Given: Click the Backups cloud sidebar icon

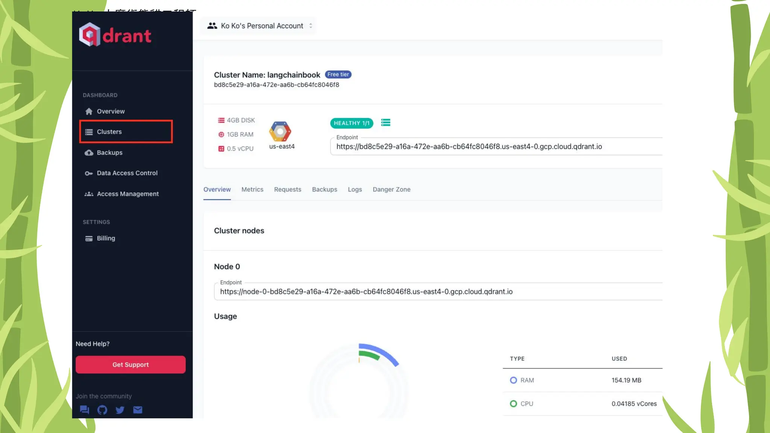Looking at the screenshot, I should point(89,153).
